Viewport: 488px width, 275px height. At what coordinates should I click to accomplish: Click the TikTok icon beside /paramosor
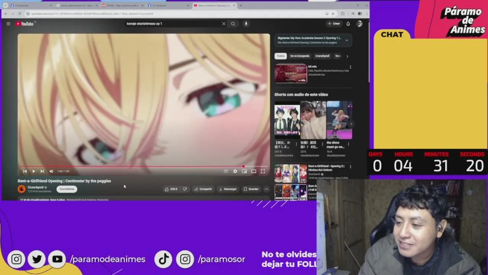pyautogui.click(x=164, y=259)
